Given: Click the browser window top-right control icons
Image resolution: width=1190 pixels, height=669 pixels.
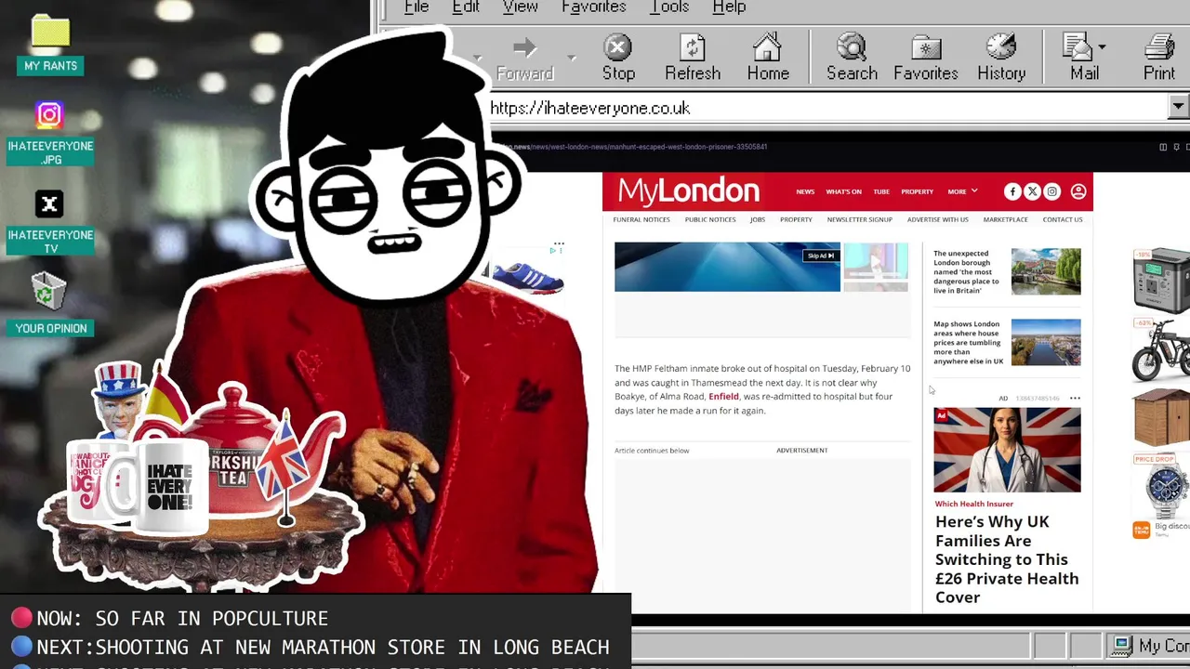Looking at the screenshot, I should 1175,147.
